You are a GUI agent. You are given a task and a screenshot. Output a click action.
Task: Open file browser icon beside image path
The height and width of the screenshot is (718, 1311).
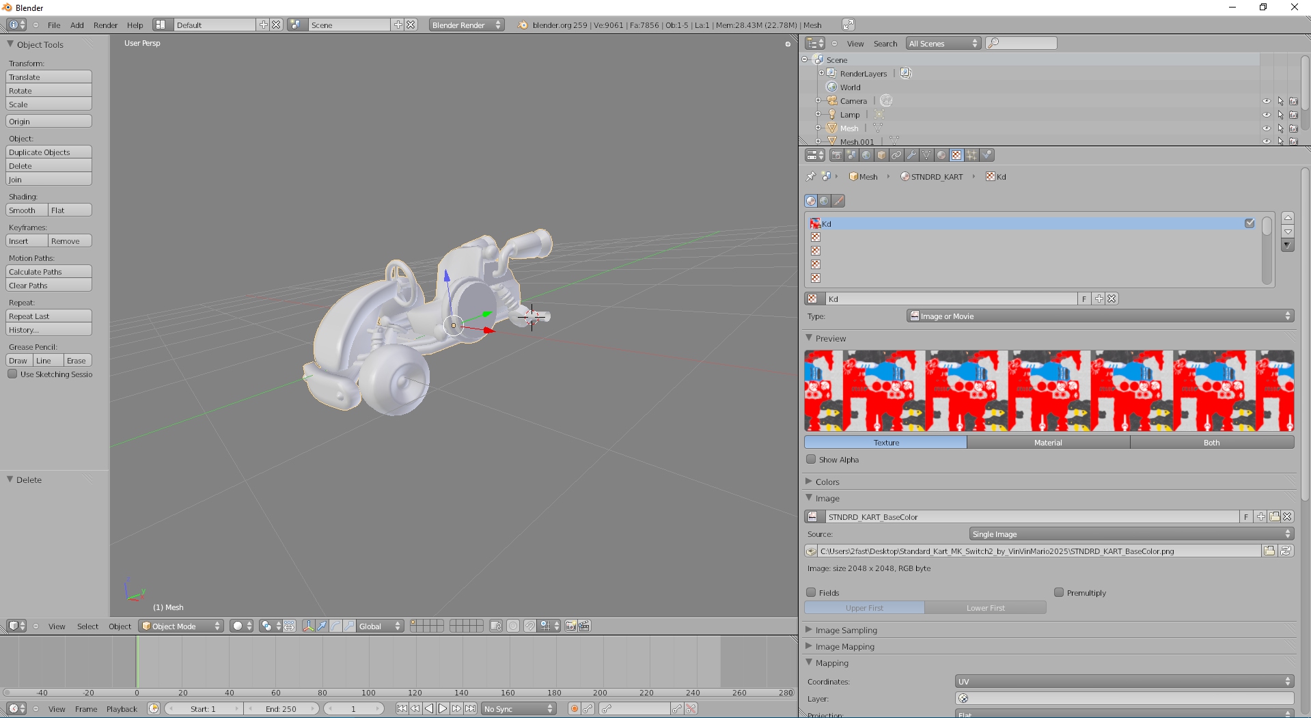pos(1270,551)
